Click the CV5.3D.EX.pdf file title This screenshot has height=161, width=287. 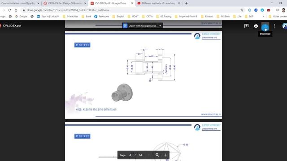pos(12,26)
